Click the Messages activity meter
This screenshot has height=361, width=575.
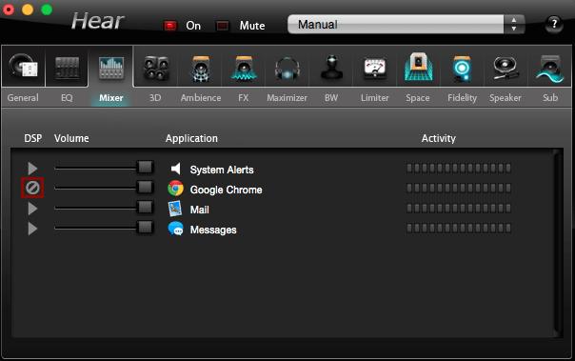(x=459, y=229)
